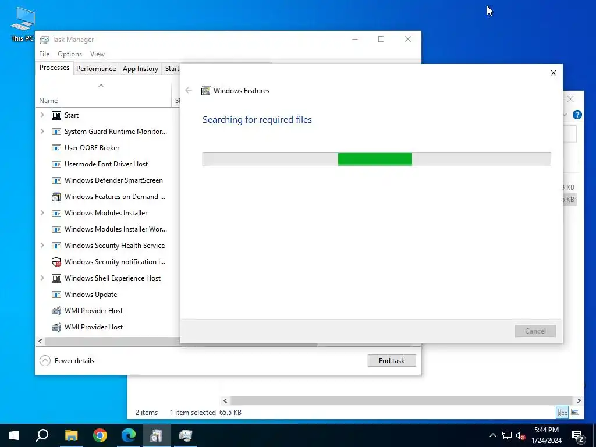Select the Windows Features taskbar button
This screenshot has height=447, width=596.
157,435
